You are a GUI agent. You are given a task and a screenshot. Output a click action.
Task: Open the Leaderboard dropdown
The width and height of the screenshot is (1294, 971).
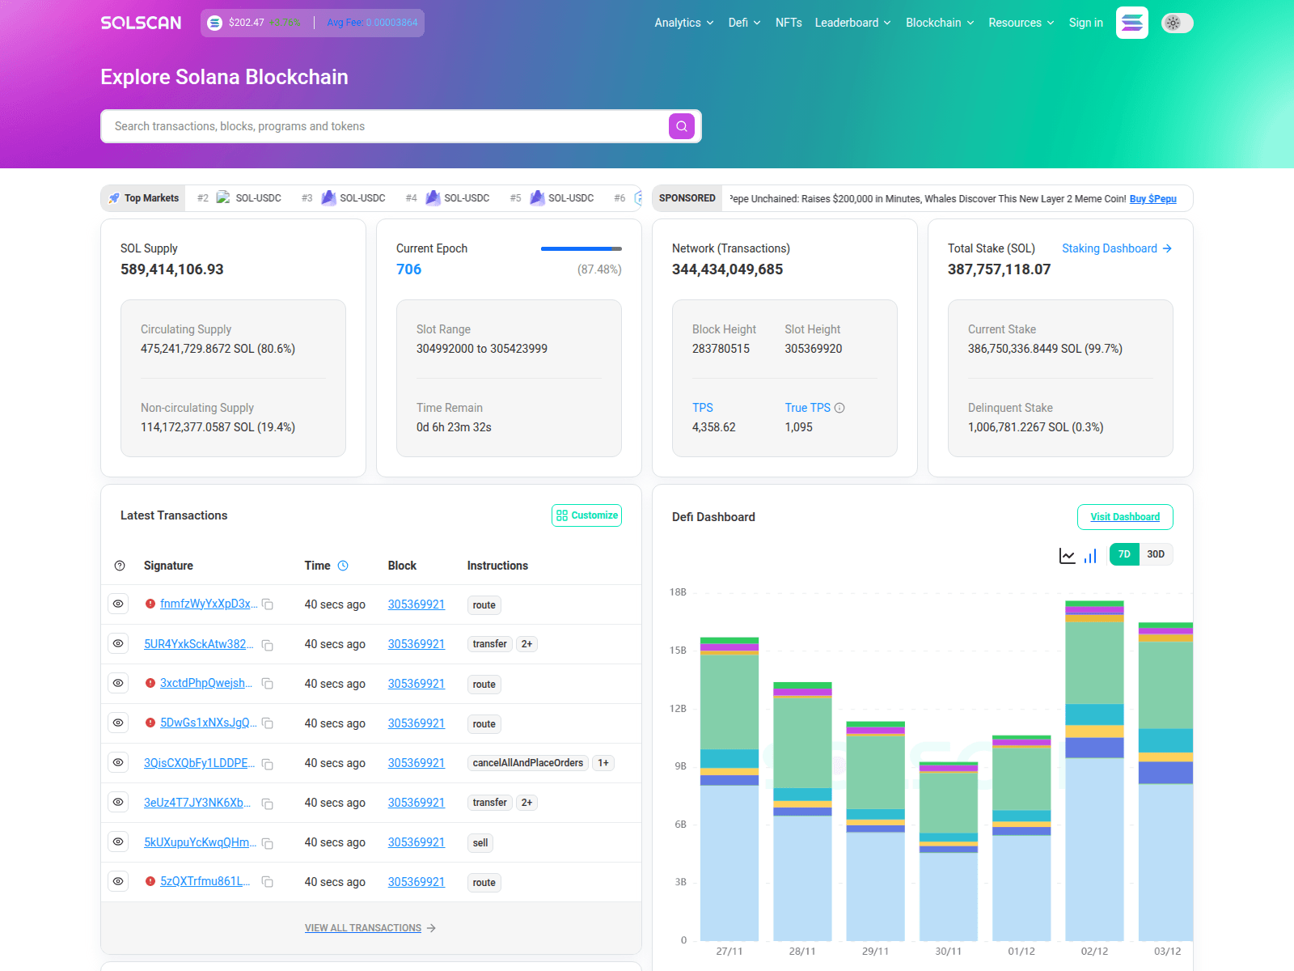852,23
